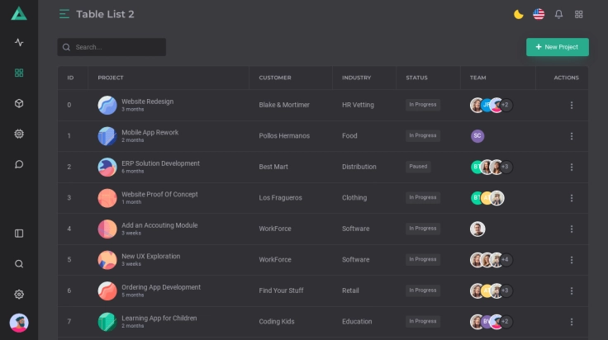This screenshot has height=340, width=608.
Task: Open the apps grid menu in header
Action: [x=579, y=14]
